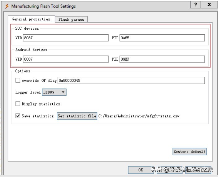
Task: Focus the SOC devices VID field
Action: coord(66,38)
